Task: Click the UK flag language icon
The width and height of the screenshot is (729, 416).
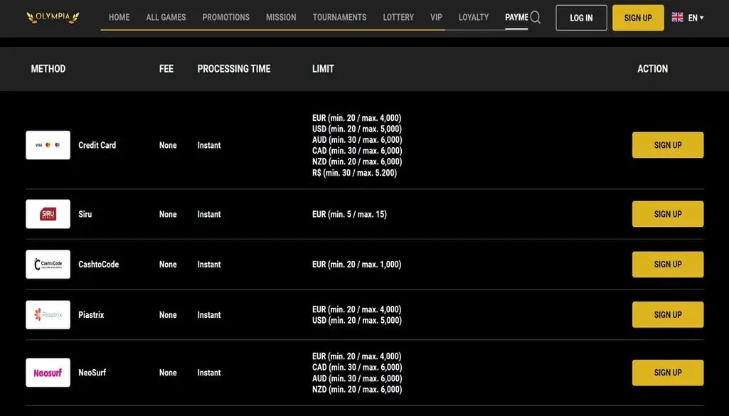Action: point(677,18)
